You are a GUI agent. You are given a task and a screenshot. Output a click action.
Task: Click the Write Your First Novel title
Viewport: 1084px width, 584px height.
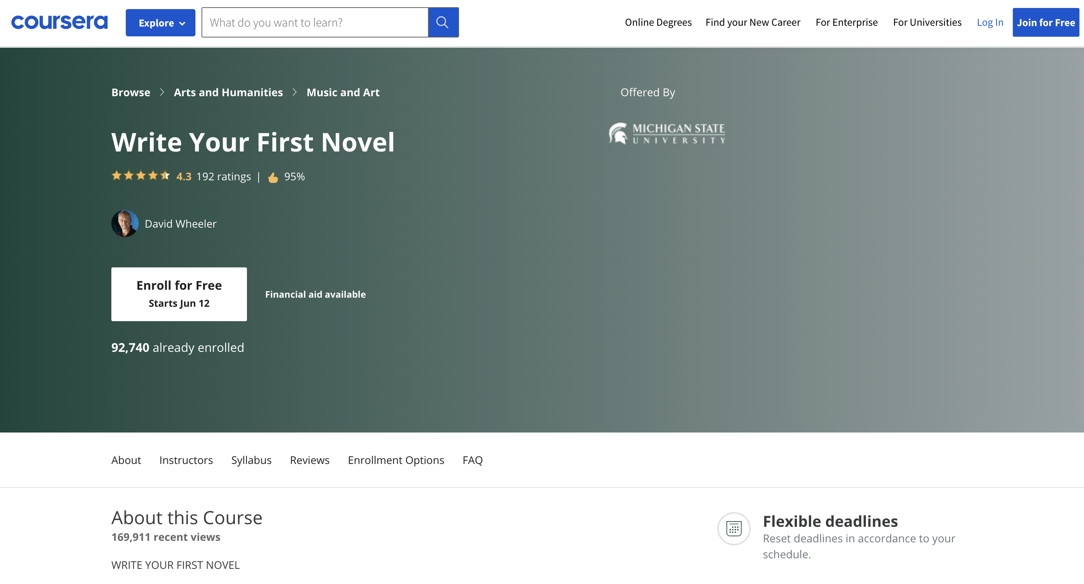click(x=253, y=142)
